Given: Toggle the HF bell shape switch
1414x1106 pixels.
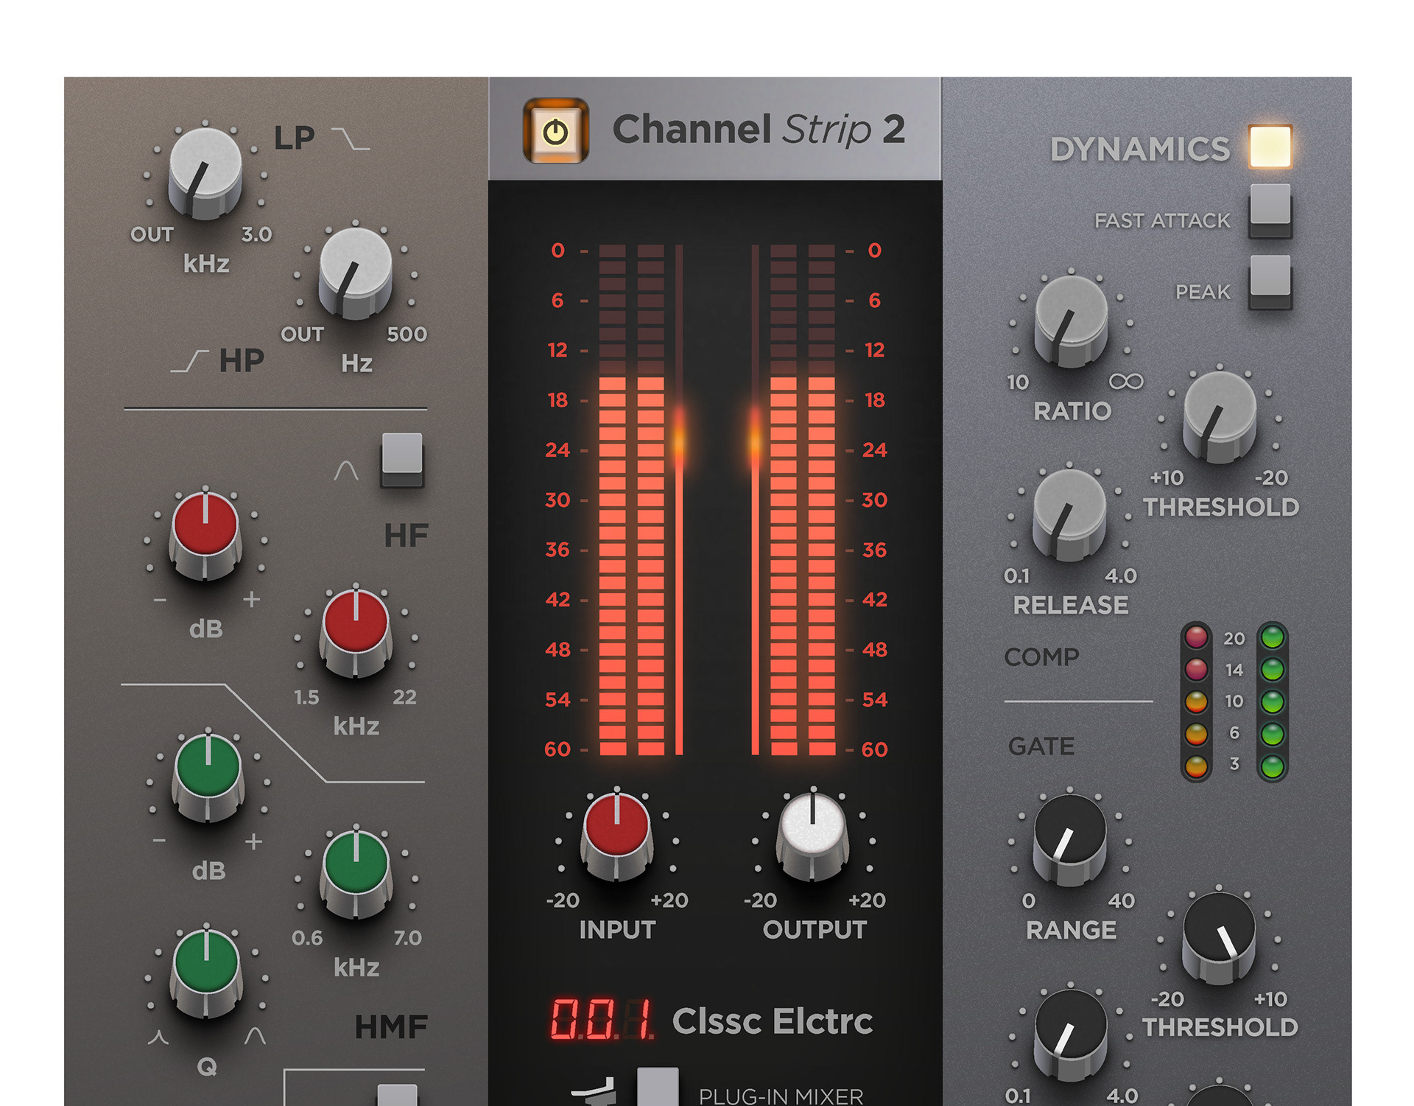Looking at the screenshot, I should pyautogui.click(x=401, y=459).
